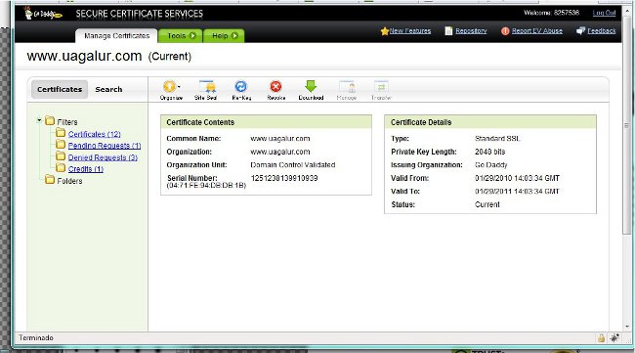Image resolution: width=635 pixels, height=353 pixels.
Task: Click the Filters folder icon
Action: click(x=50, y=121)
